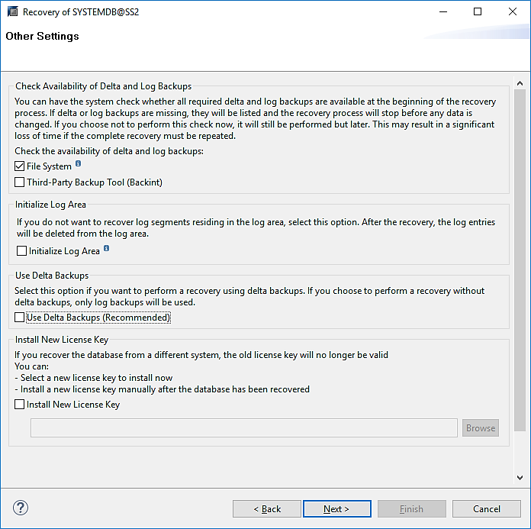Click the scrollbar down arrow
Viewport: 531px width, 529px height.
[520, 478]
